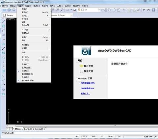Switch to the Layout2 tab

pyautogui.click(x=39, y=129)
